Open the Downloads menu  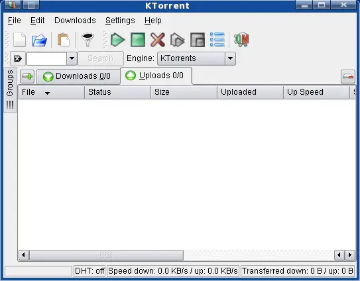tap(75, 21)
